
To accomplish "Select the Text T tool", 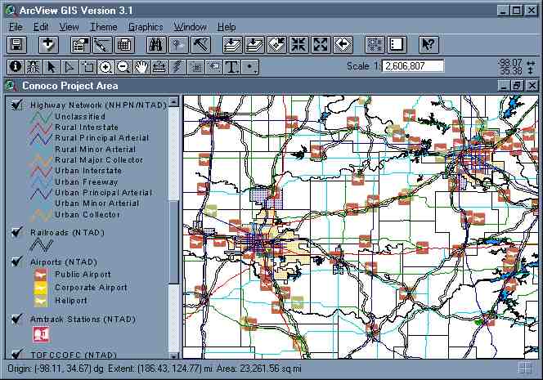I will click(231, 67).
